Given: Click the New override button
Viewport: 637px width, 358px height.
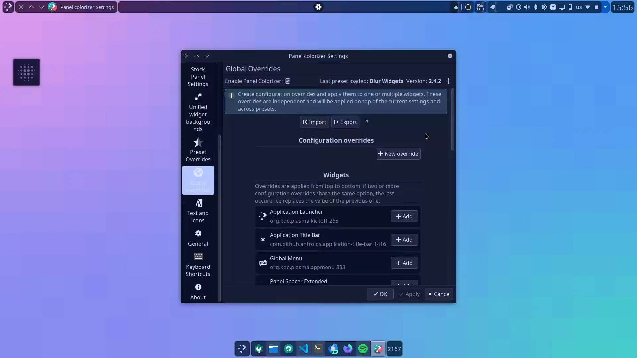Looking at the screenshot, I should [398, 154].
